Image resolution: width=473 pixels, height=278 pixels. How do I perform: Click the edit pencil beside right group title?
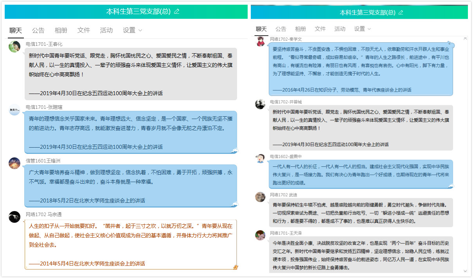click(400, 13)
